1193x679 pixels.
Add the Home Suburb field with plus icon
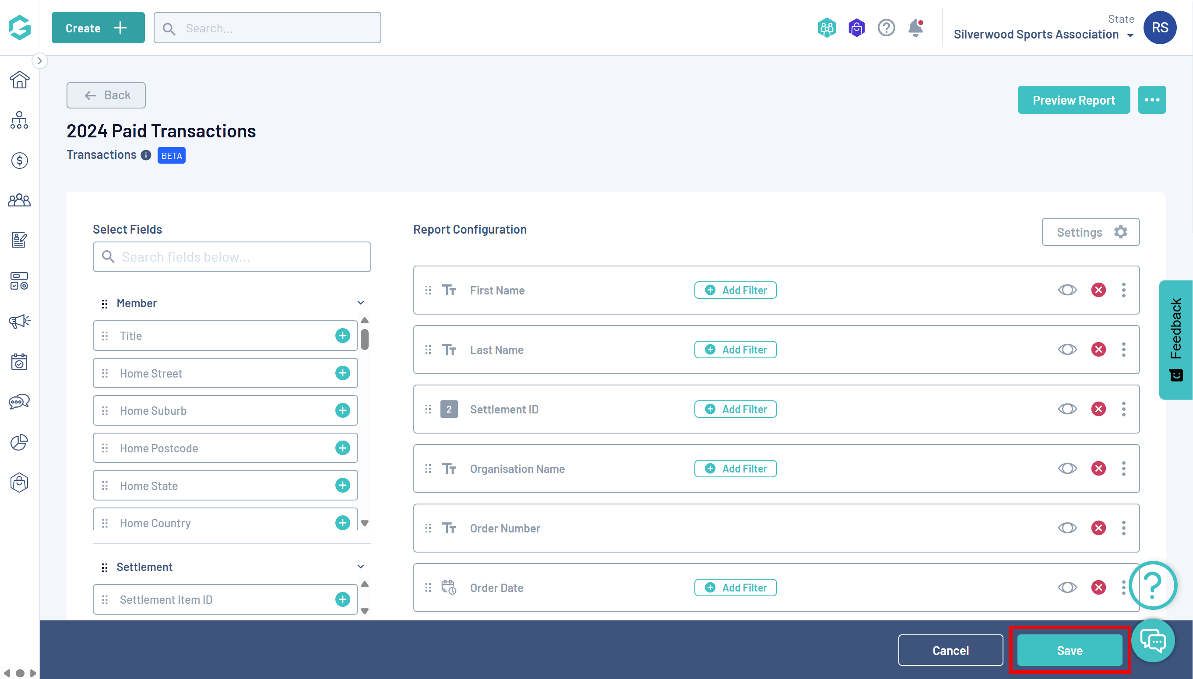coord(342,410)
